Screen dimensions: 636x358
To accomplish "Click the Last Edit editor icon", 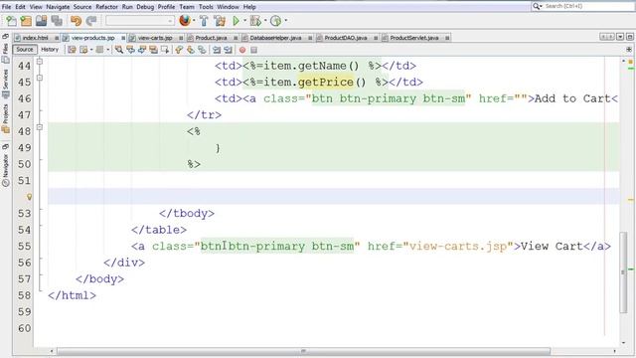I will 72,50.
